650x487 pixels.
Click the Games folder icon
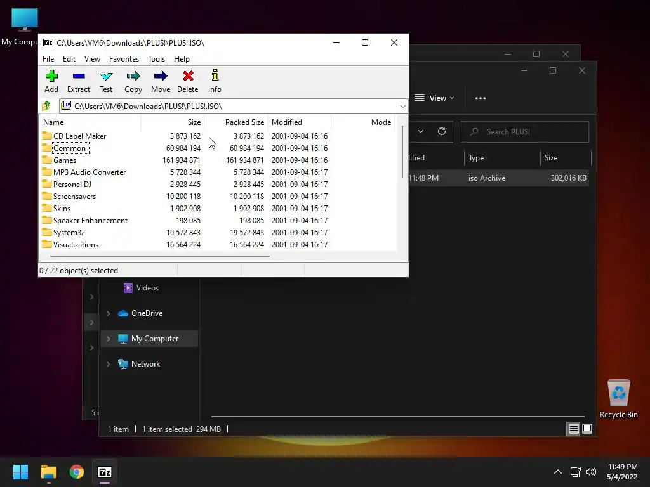[x=47, y=160]
